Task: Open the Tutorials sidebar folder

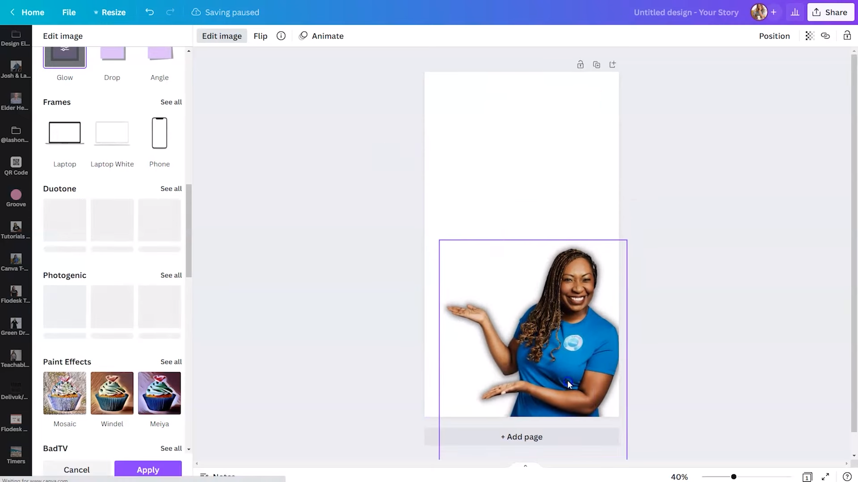Action: (x=16, y=230)
